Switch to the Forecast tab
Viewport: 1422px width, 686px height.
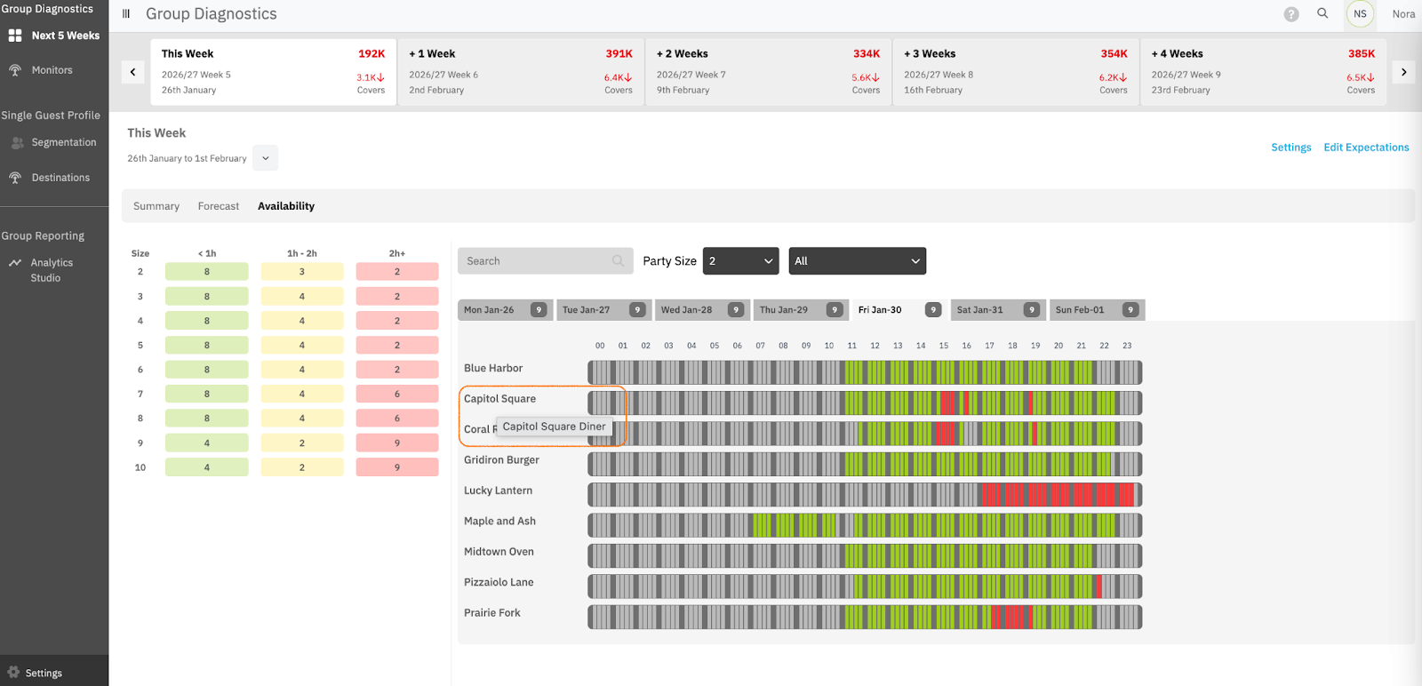click(219, 206)
